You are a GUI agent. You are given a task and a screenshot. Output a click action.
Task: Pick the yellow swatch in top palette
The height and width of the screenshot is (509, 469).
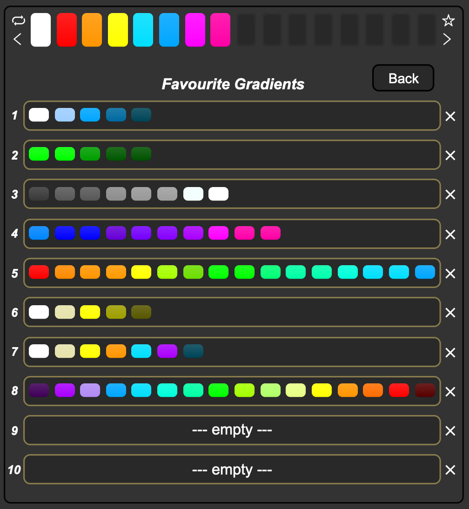pos(118,30)
